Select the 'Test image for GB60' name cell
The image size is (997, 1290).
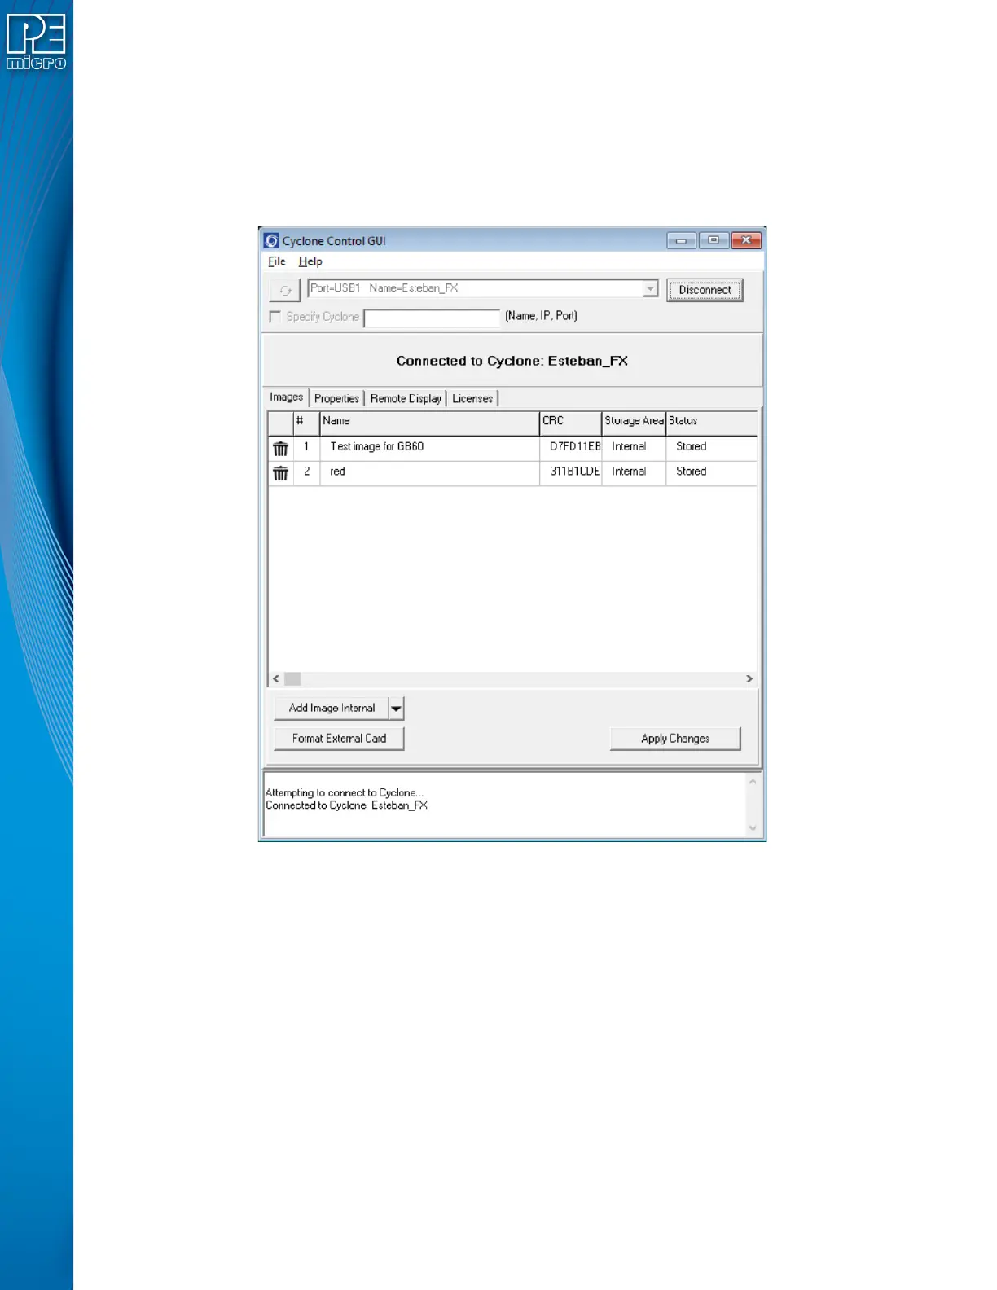click(x=429, y=447)
